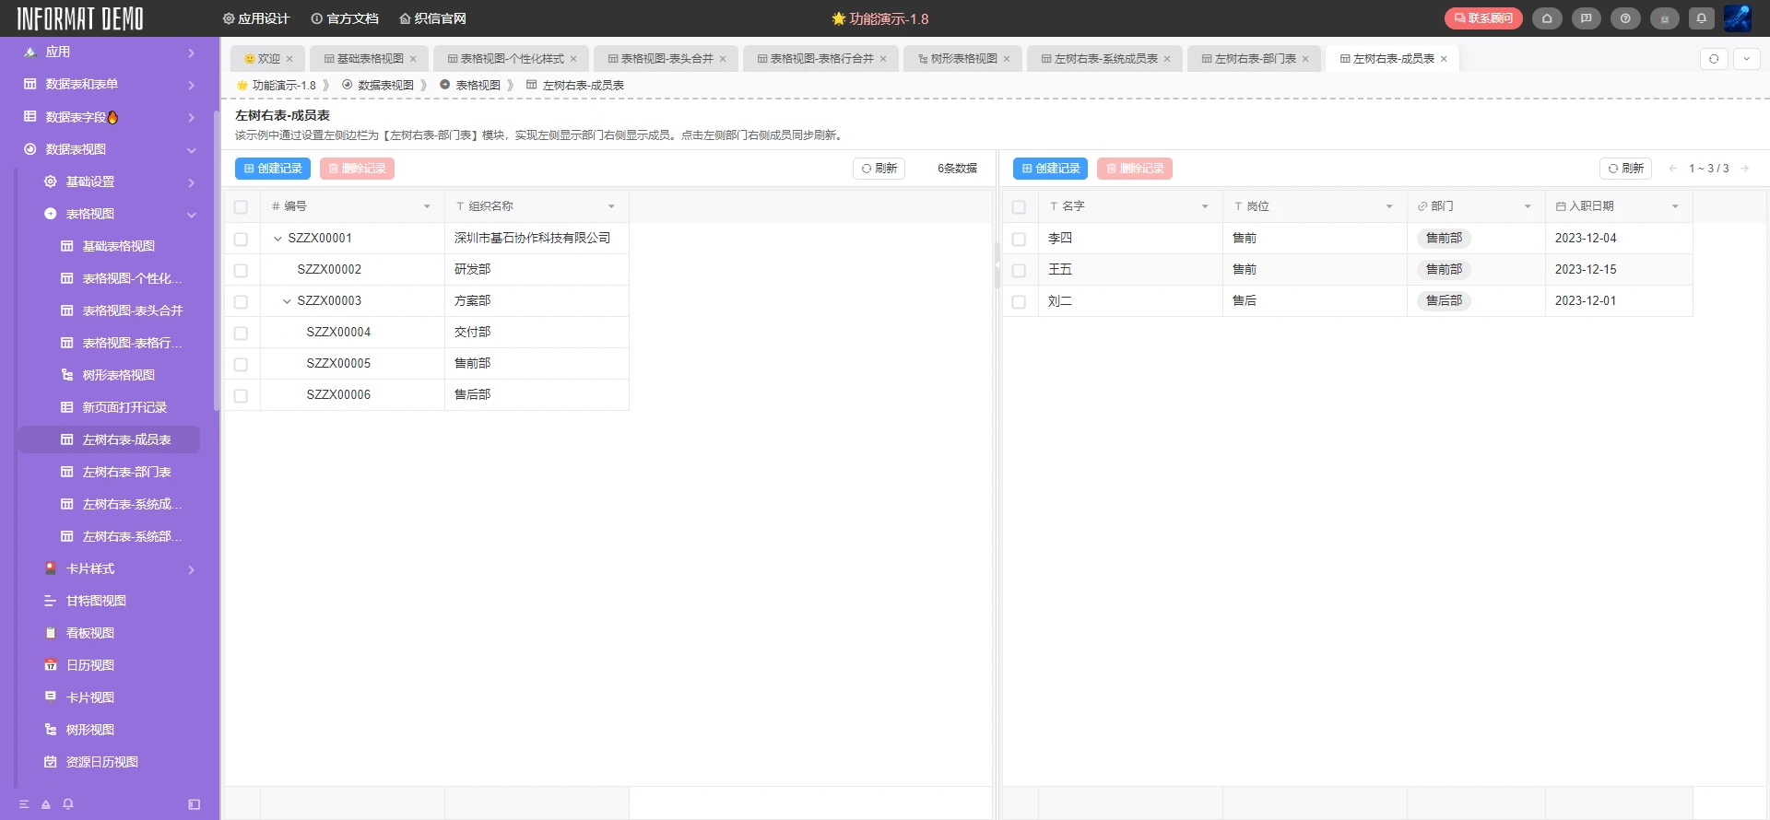Click the 售后部 department tag
This screenshot has width=1770, height=820.
(1444, 300)
